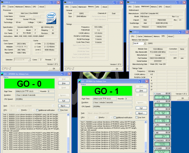This screenshot has height=153, width=189.
Task: Click OK in the processor CPU-Z window
Action: click(x=54, y=68)
